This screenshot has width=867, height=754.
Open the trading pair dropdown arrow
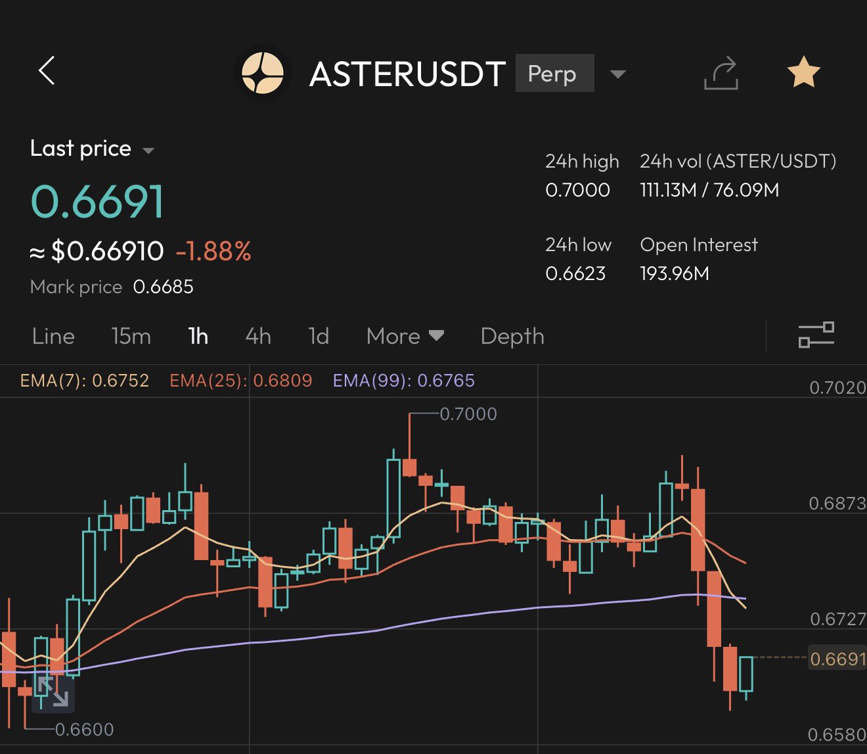point(617,74)
